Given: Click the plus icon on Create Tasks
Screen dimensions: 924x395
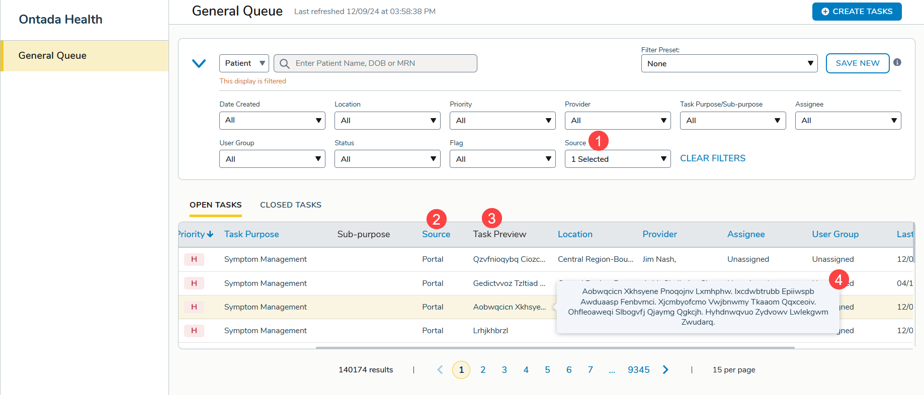Looking at the screenshot, I should point(825,12).
